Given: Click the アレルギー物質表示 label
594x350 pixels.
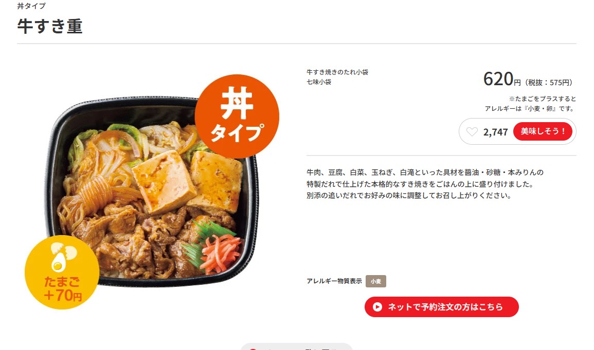Looking at the screenshot, I should (x=334, y=281).
